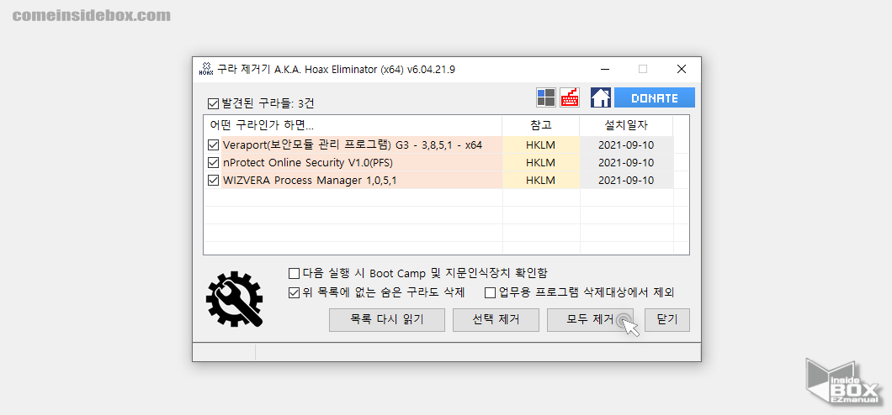Screen dimensions: 892x415
Task: Click 모두 제거 button
Action: 590,319
